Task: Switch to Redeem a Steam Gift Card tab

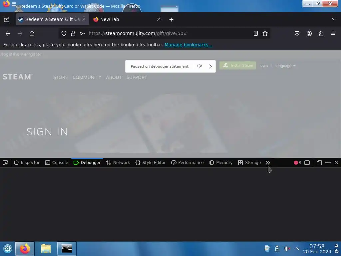Action: [52, 19]
